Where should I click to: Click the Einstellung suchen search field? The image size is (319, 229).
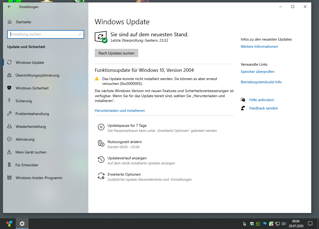46,34
